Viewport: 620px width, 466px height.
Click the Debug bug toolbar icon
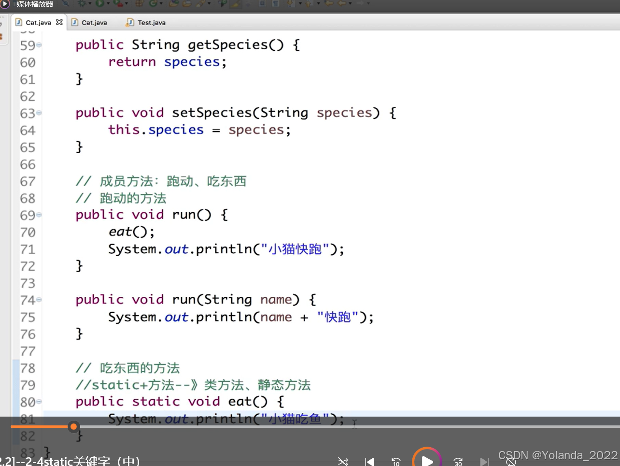pos(82,3)
